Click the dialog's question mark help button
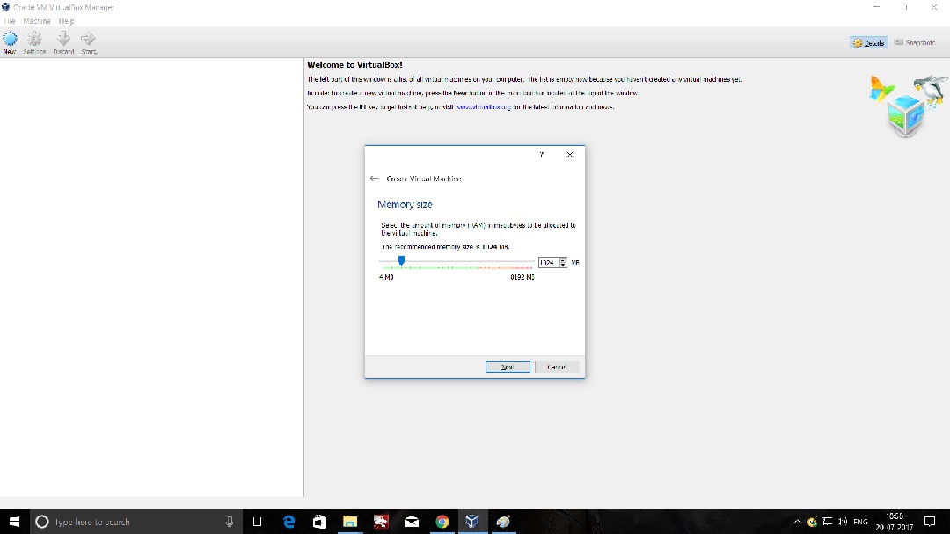The width and height of the screenshot is (950, 534). [542, 155]
